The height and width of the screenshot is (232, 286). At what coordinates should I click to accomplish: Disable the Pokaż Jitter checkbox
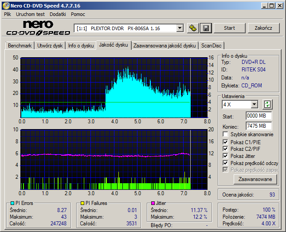tap(225, 156)
